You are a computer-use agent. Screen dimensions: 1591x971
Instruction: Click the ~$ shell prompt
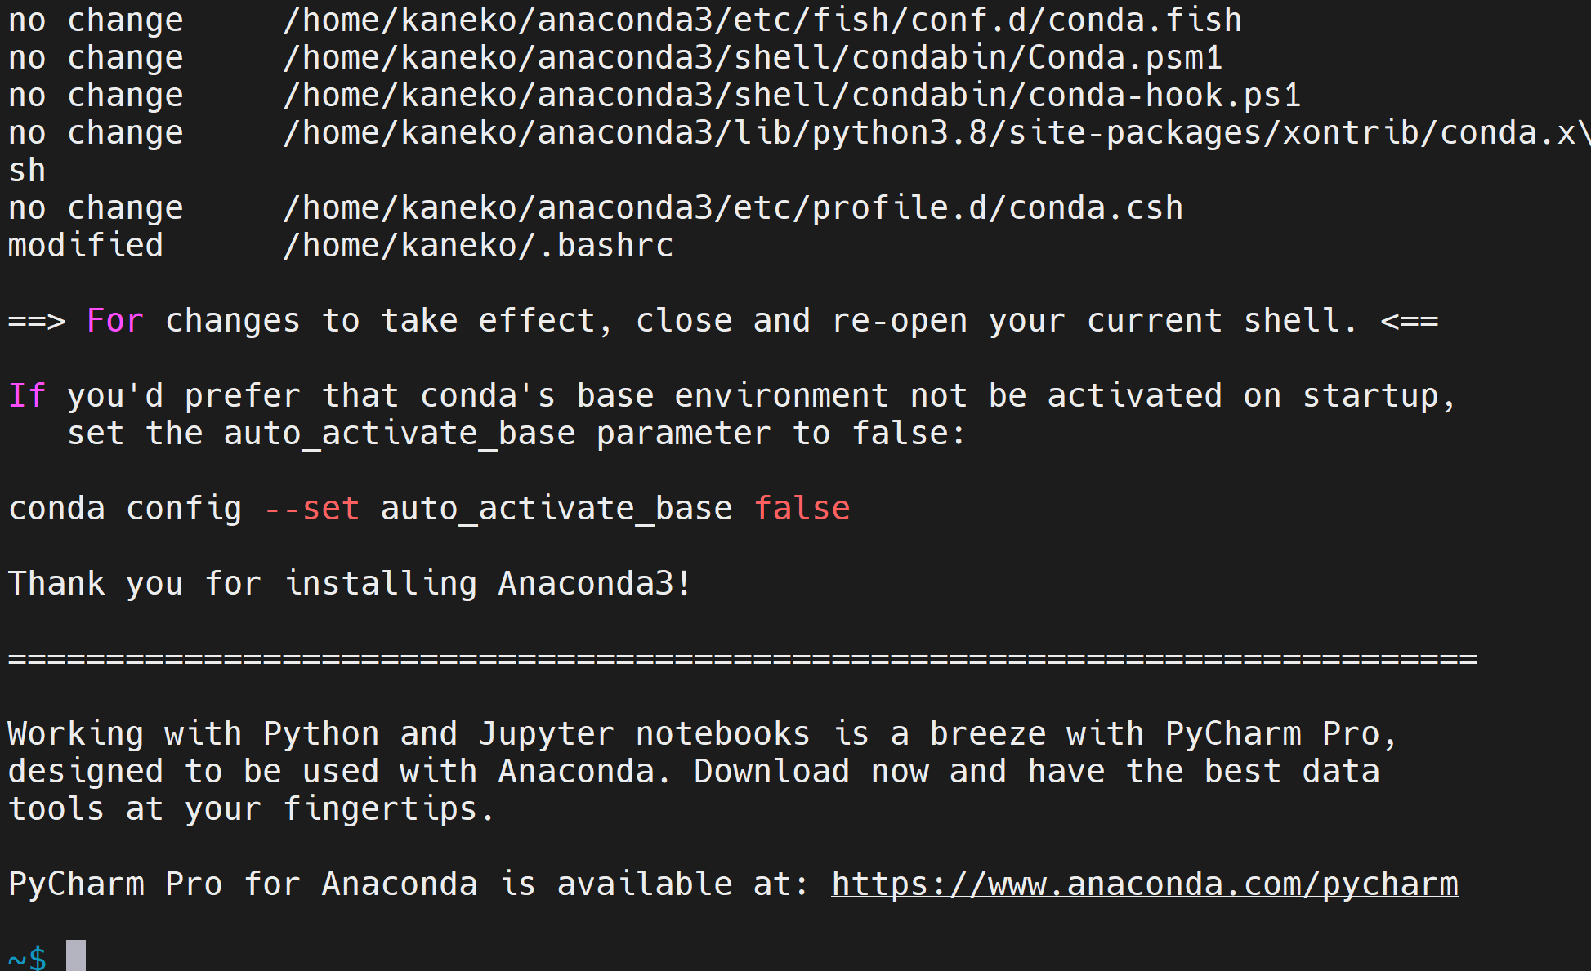click(27, 956)
